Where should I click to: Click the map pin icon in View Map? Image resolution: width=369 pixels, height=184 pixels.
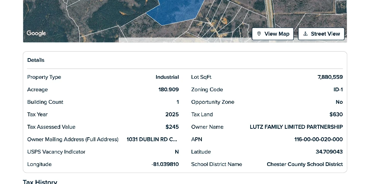(259, 34)
